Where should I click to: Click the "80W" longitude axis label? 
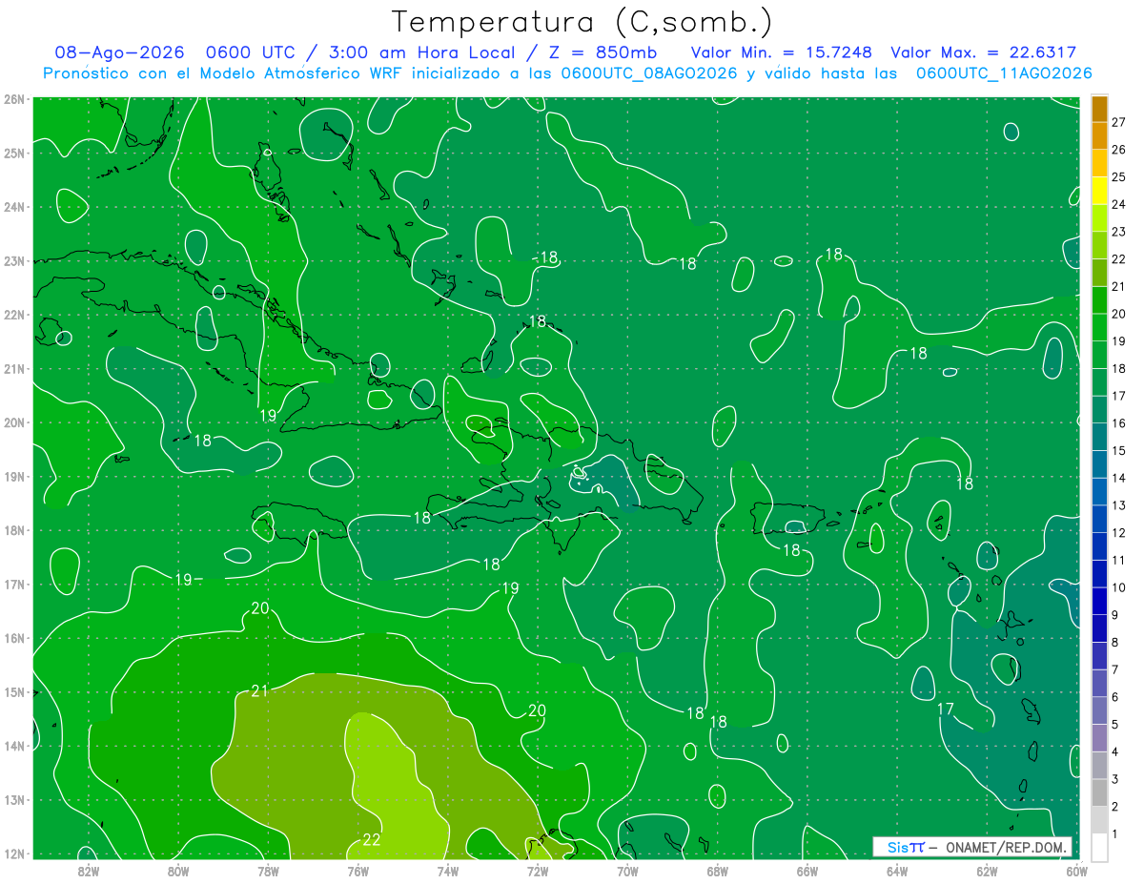tap(177, 871)
